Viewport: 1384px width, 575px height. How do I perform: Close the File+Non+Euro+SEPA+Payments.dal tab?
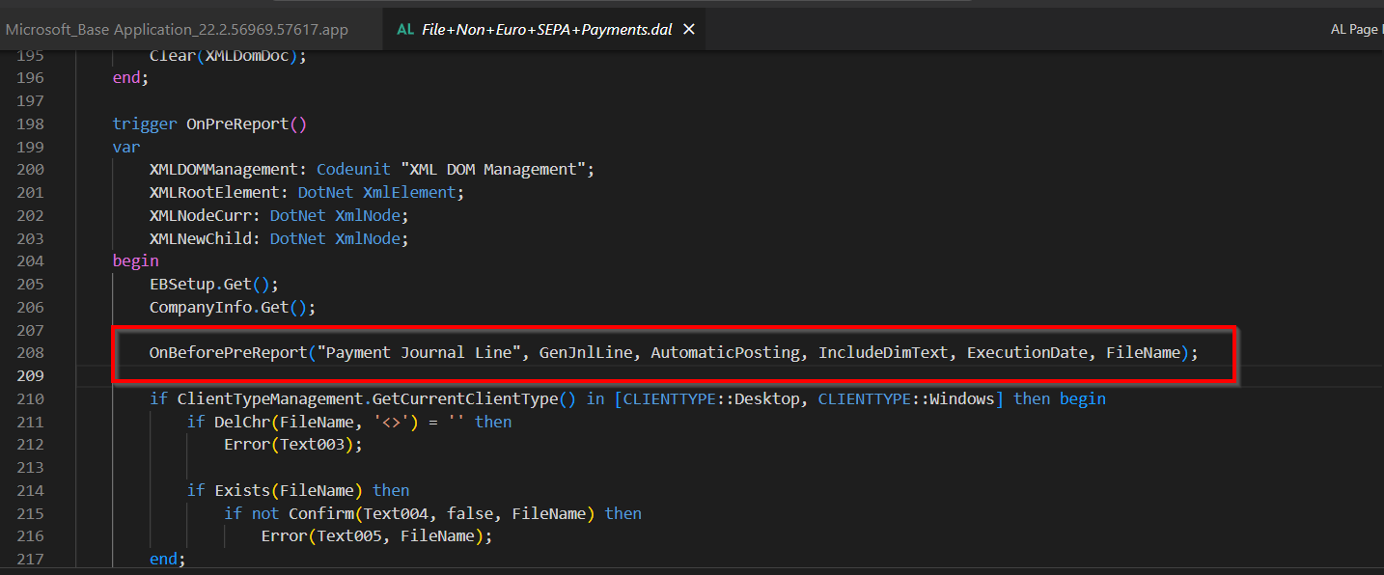pyautogui.click(x=688, y=28)
